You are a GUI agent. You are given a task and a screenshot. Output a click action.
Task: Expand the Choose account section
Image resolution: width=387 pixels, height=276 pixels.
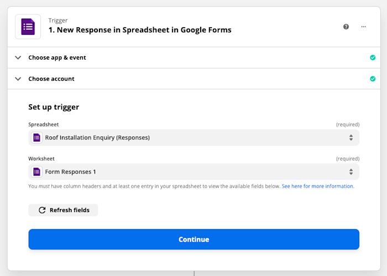pos(193,79)
